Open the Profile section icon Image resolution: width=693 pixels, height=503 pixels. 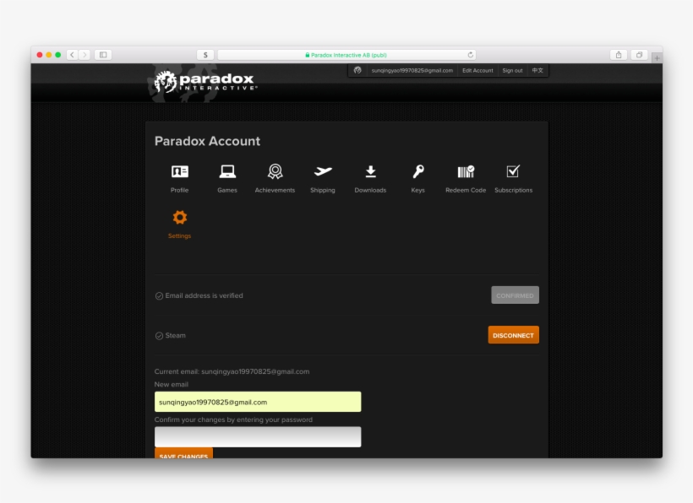coord(179,172)
